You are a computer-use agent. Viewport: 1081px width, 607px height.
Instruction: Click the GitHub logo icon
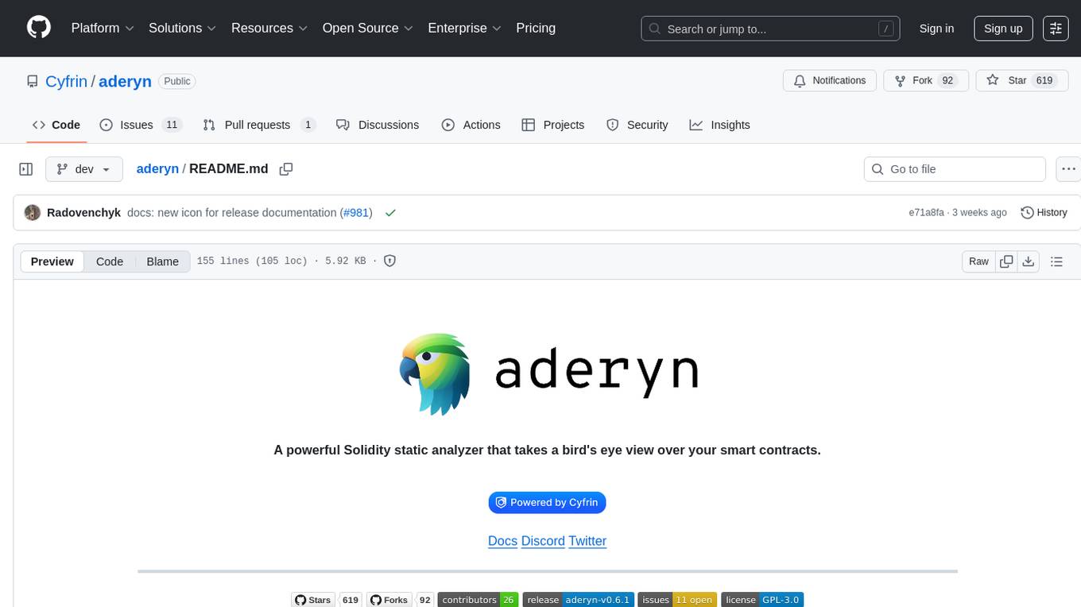point(39,28)
